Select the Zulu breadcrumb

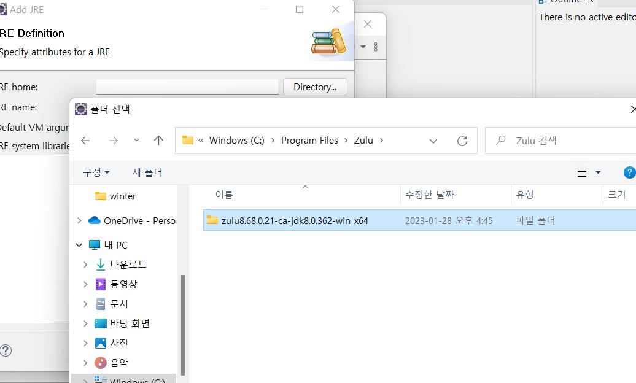click(x=363, y=141)
